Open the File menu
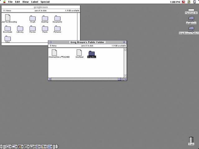The height and width of the screenshot is (149, 199). point(10,2)
